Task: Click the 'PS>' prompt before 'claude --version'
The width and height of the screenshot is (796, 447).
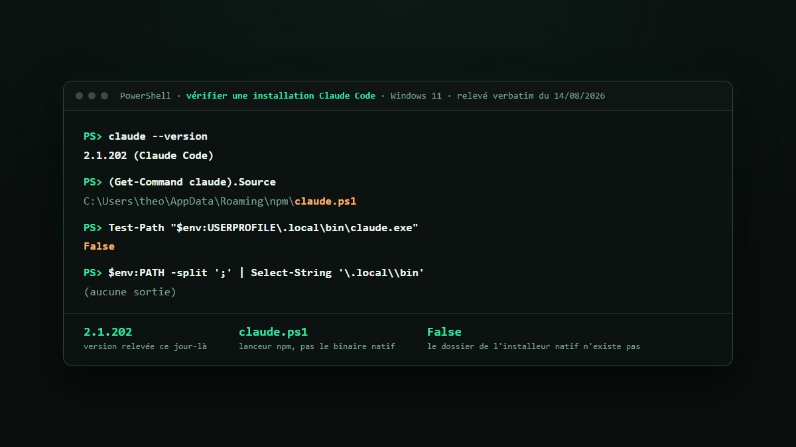Action: [93, 136]
